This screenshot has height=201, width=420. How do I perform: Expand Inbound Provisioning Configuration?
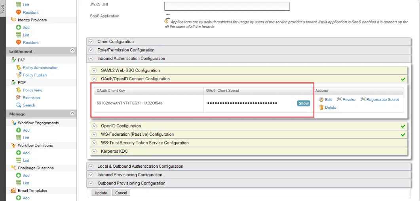point(249,175)
